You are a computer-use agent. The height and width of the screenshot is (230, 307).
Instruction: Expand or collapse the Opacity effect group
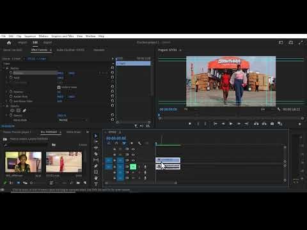[x=4, y=106]
